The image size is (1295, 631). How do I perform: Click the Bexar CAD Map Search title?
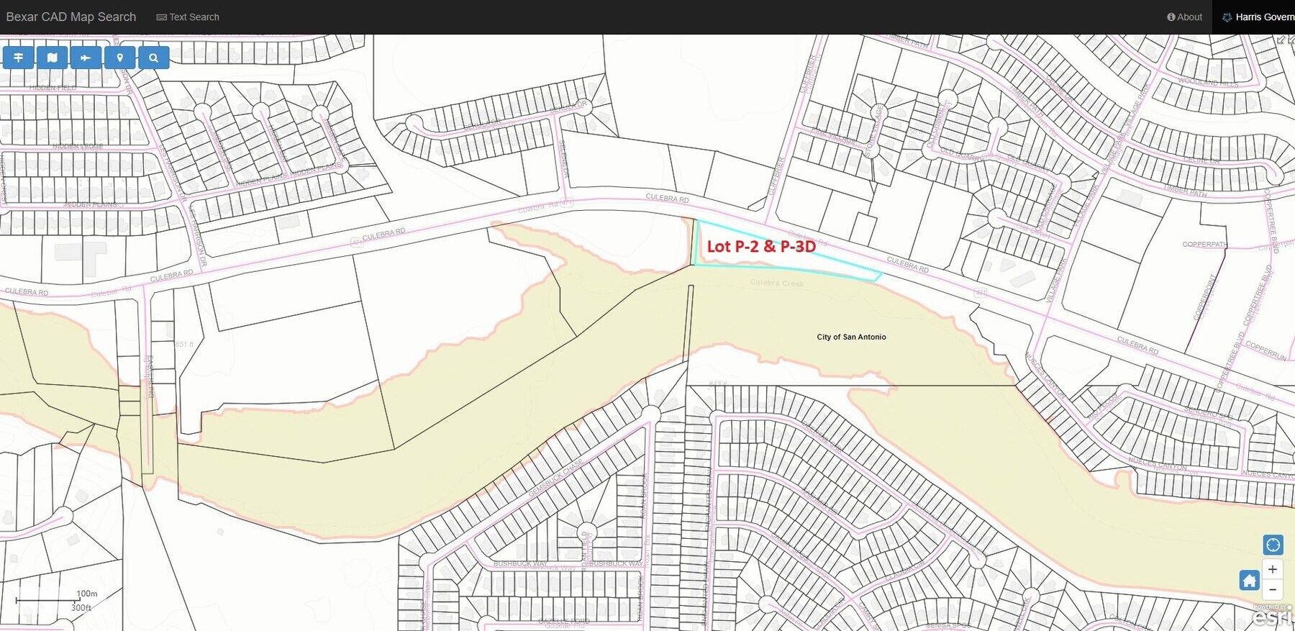tap(71, 17)
